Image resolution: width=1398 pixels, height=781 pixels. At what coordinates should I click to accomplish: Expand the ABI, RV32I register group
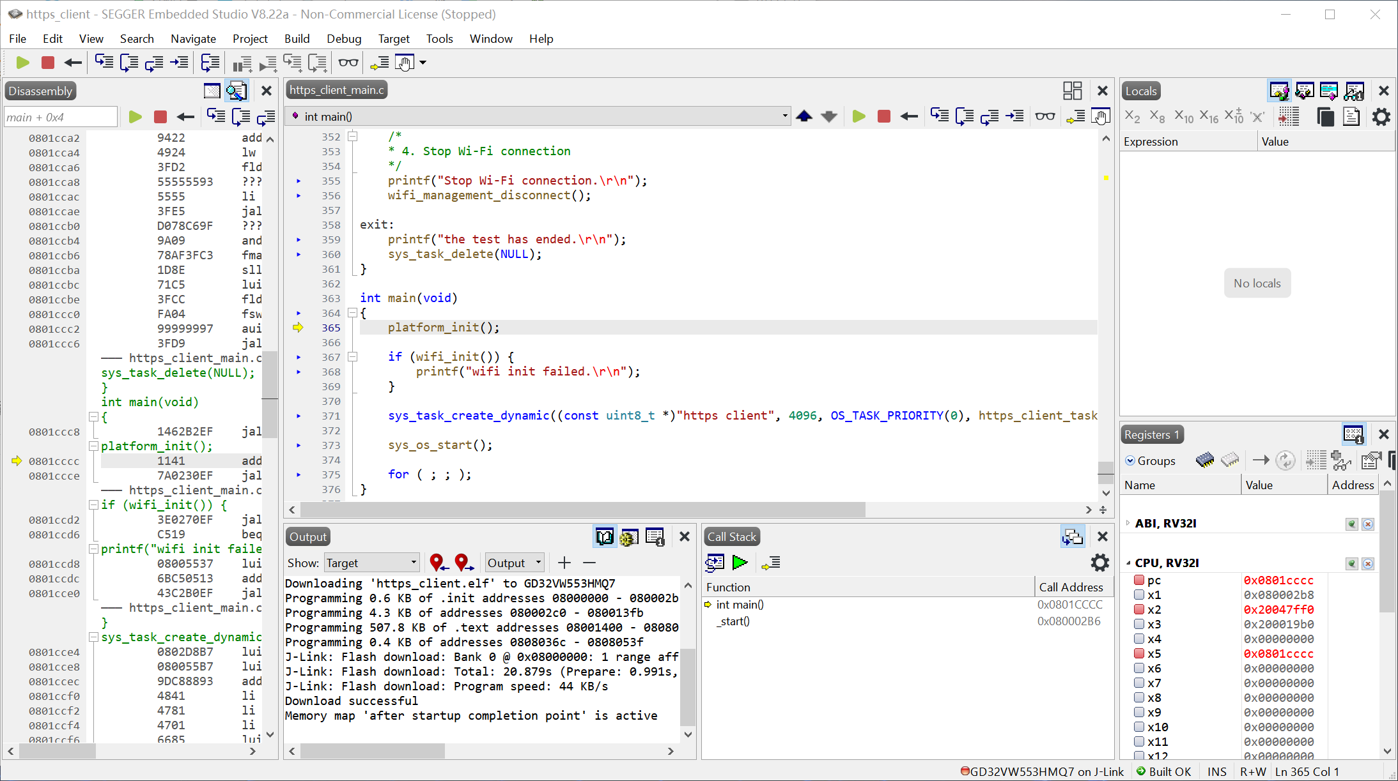click(x=1128, y=524)
